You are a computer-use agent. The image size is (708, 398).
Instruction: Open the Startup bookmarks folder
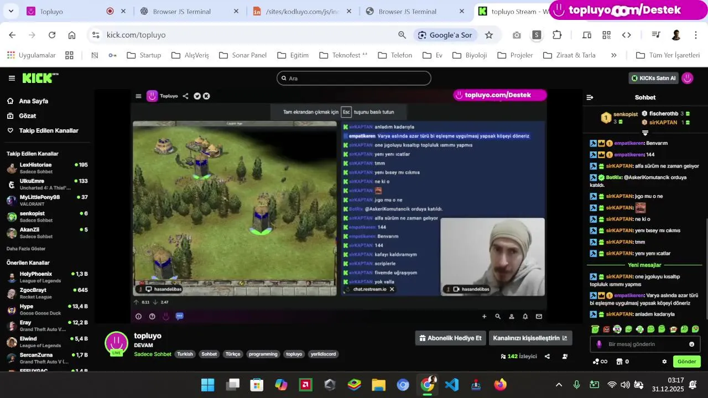click(x=144, y=55)
